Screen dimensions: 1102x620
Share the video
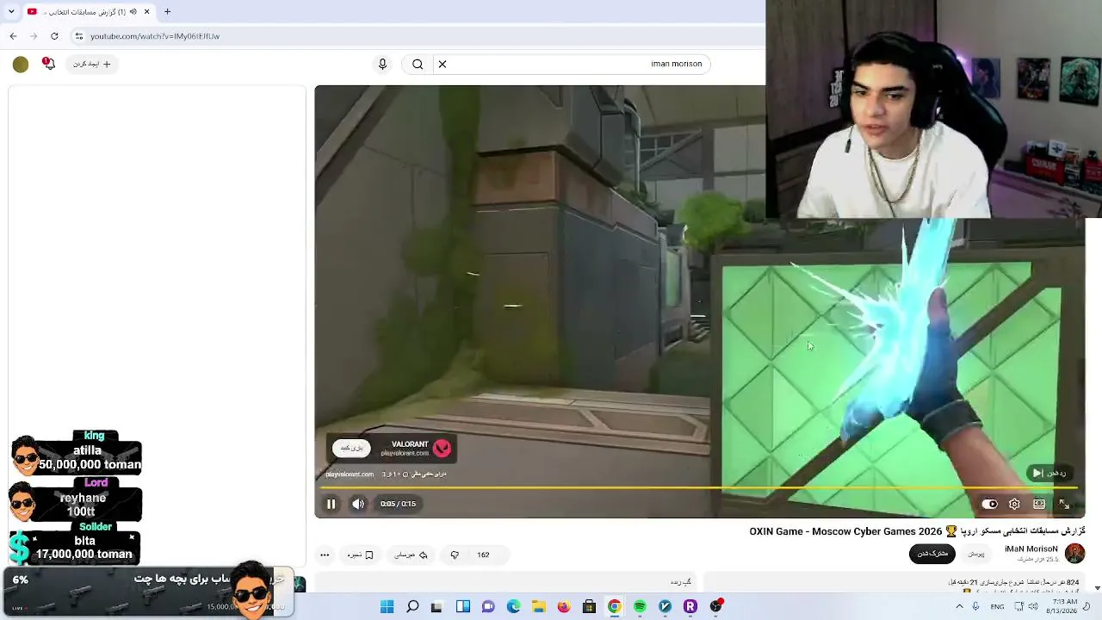pyautogui.click(x=411, y=555)
